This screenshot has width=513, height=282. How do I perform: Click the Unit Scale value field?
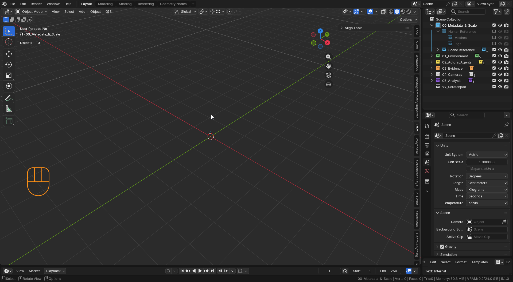(x=487, y=162)
